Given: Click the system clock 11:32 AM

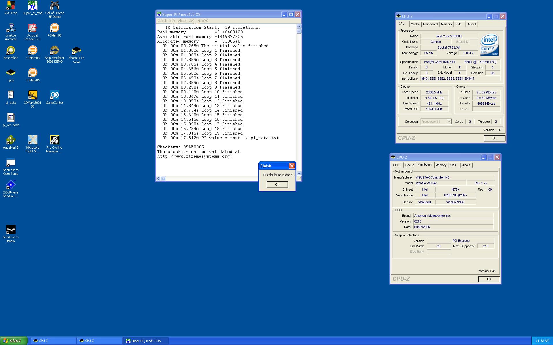Looking at the screenshot, I should coord(542,341).
